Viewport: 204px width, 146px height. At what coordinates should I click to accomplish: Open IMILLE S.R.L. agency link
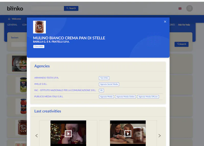pos(41,84)
